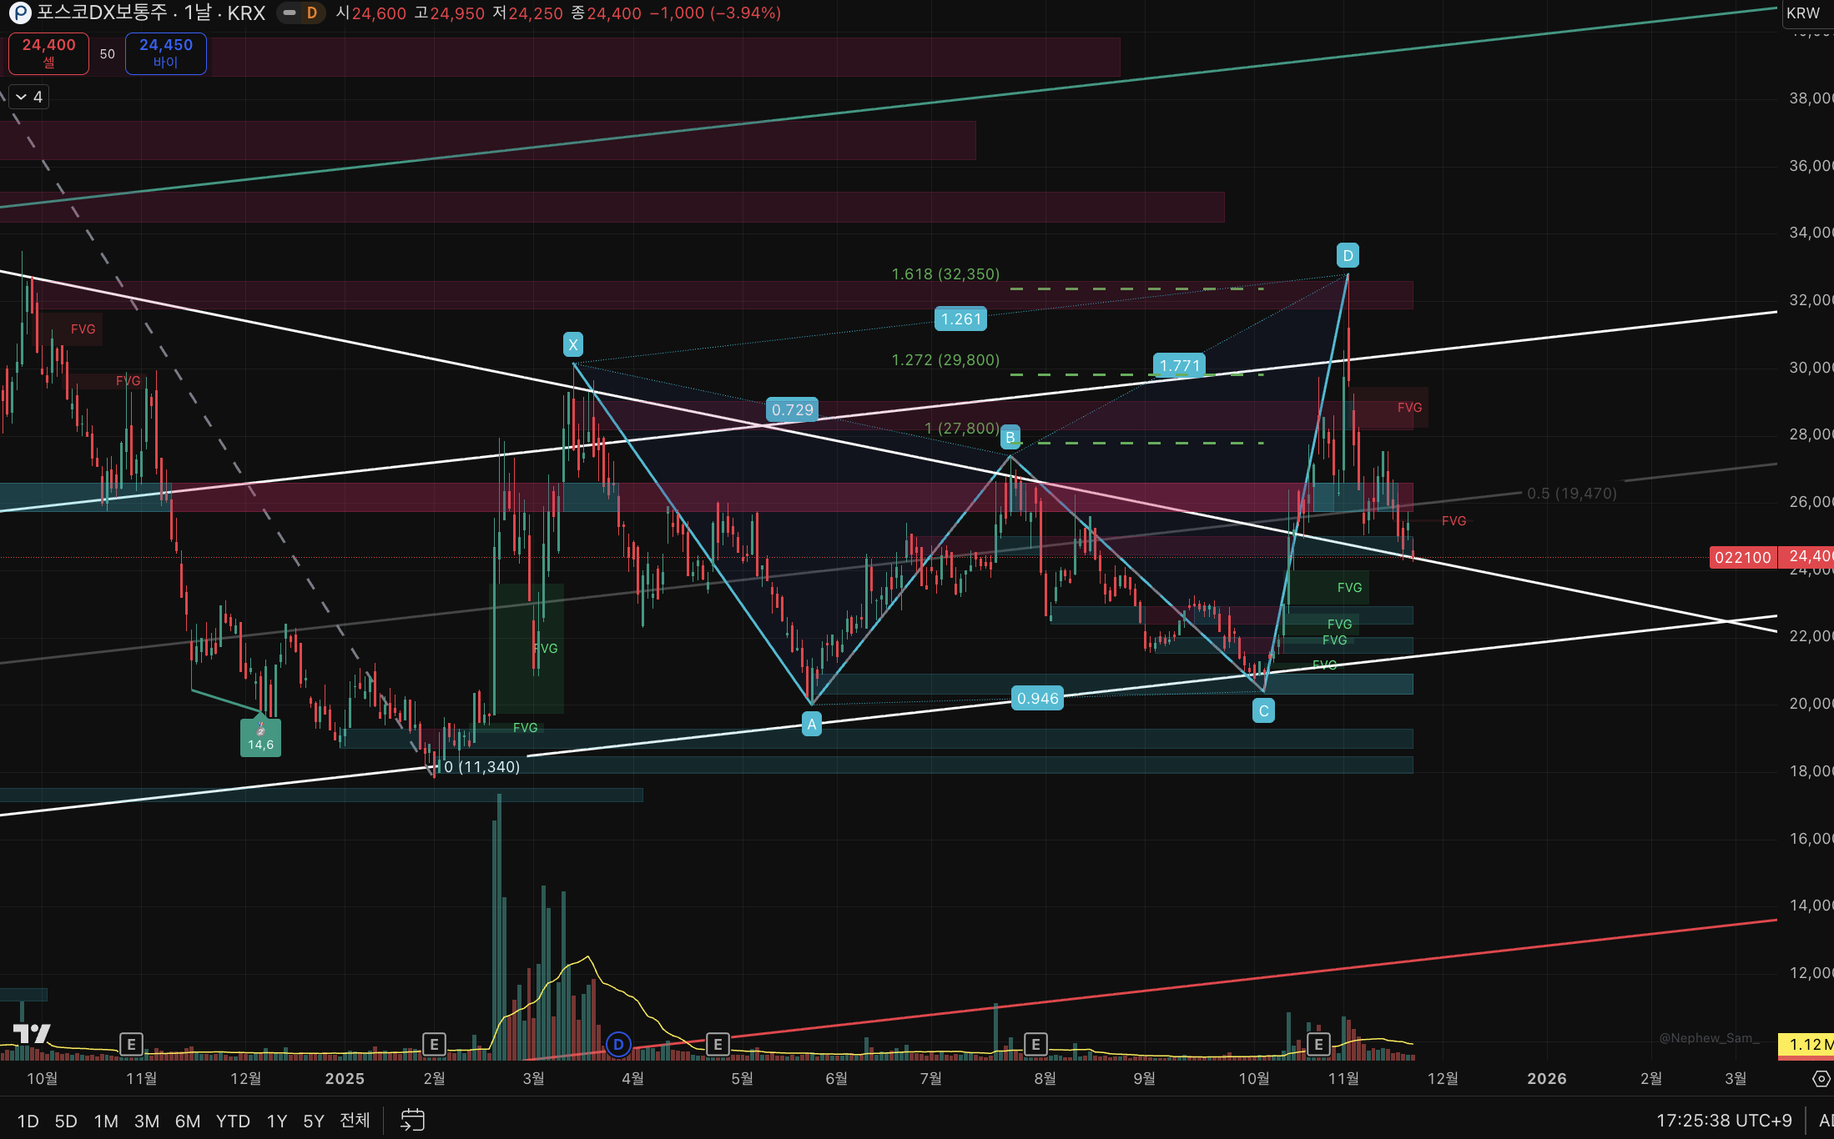Click harmonic pattern point X label

click(572, 344)
